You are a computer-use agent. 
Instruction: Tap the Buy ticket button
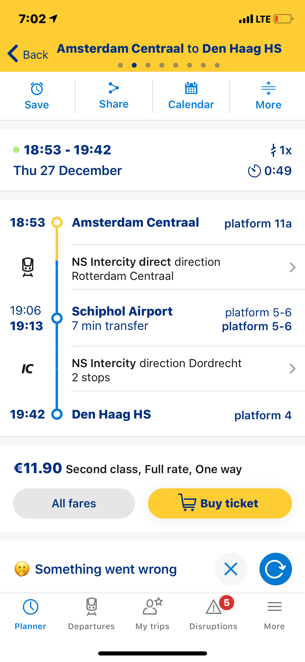[x=220, y=503]
